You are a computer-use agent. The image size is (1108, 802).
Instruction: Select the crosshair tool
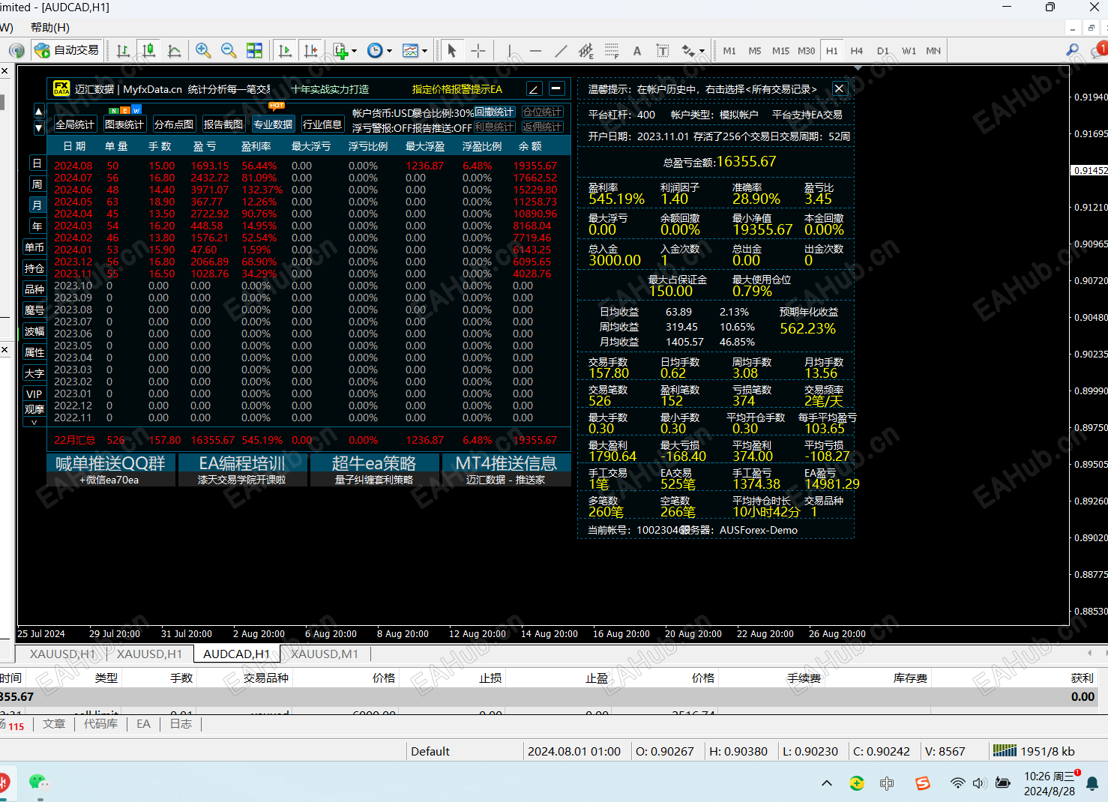[x=478, y=50]
